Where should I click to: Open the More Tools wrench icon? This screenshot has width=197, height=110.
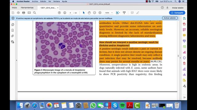(x=184, y=86)
